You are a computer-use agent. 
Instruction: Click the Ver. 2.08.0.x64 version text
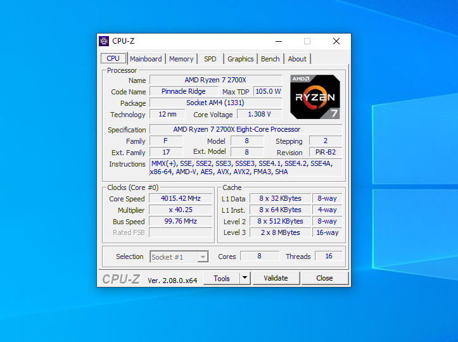tap(172, 281)
